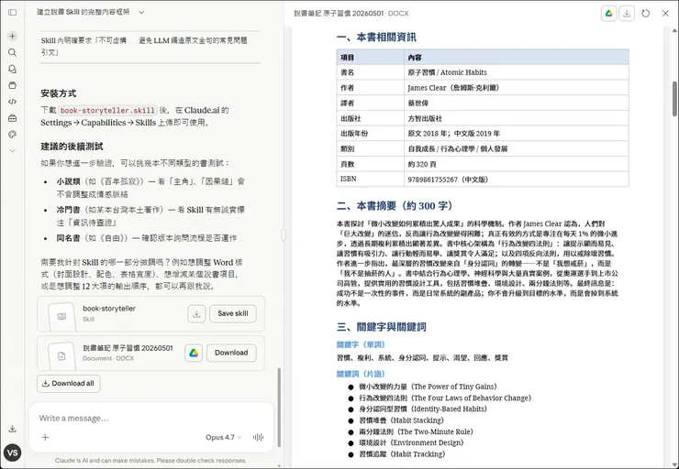Click the 原子習慣 / Atomic Habits cell
The image size is (679, 469).
pos(517,72)
